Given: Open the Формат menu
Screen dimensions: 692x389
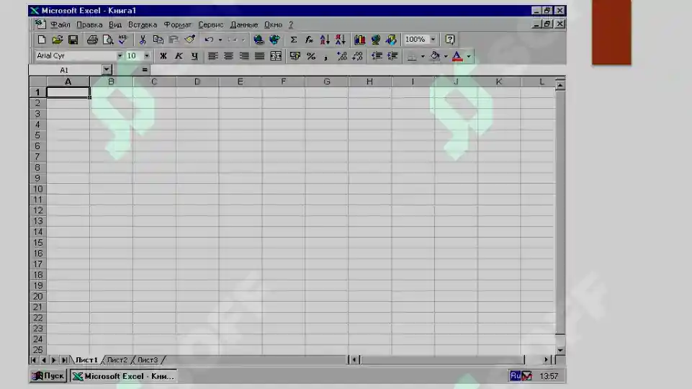Looking at the screenshot, I should coord(178,24).
